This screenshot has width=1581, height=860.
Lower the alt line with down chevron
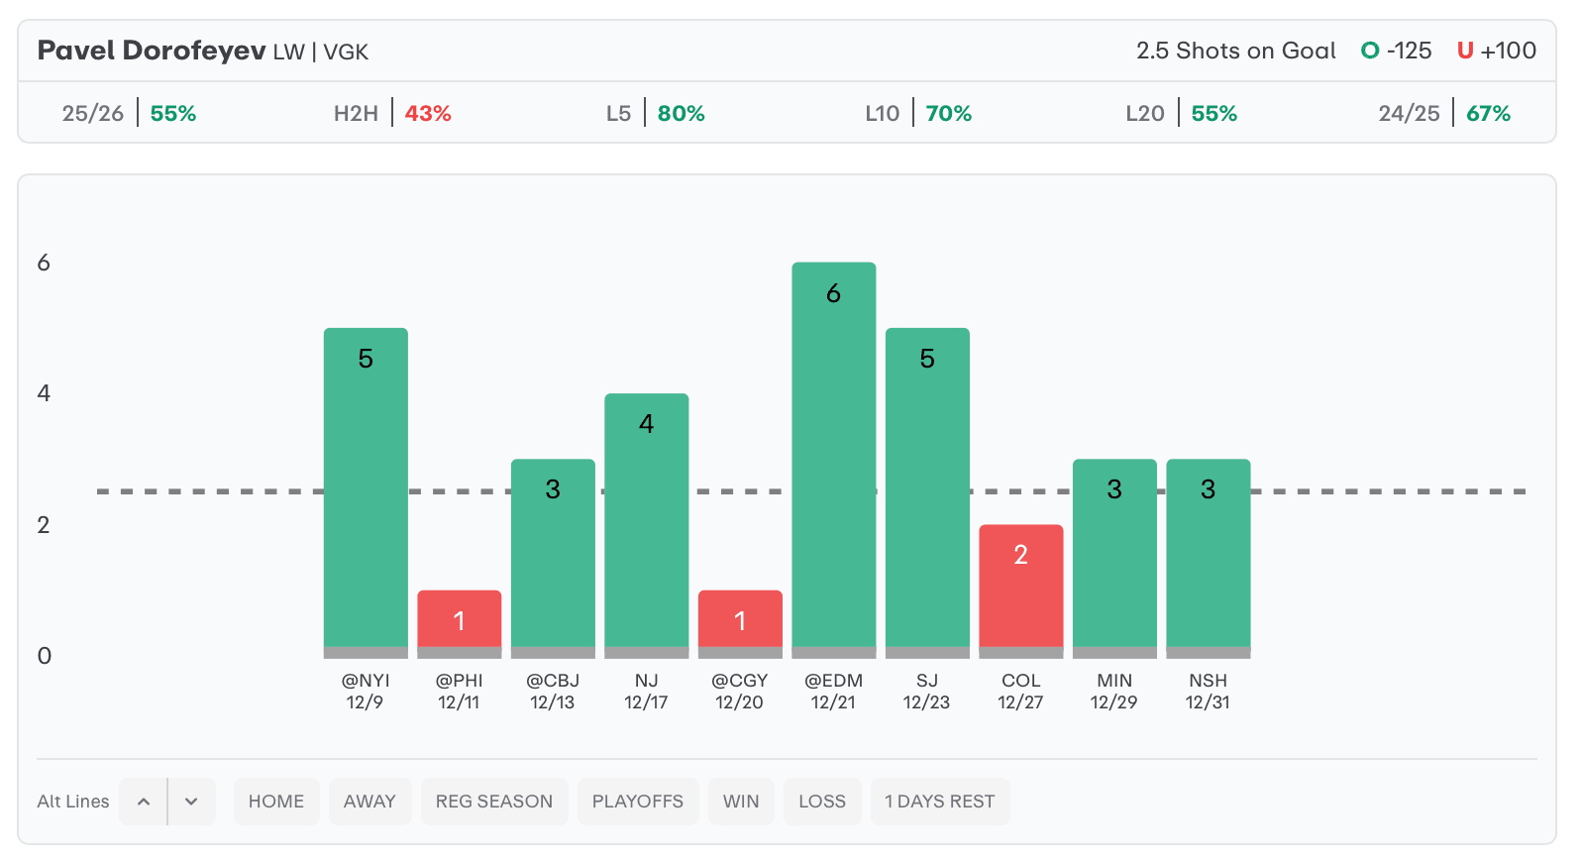coord(191,802)
